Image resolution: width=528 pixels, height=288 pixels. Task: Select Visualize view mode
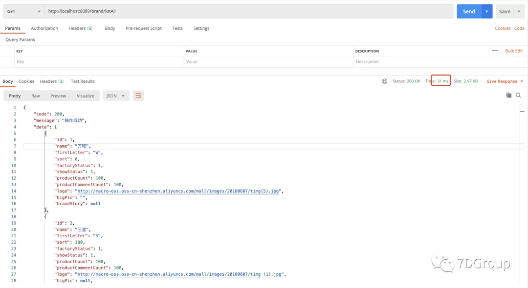pyautogui.click(x=85, y=96)
